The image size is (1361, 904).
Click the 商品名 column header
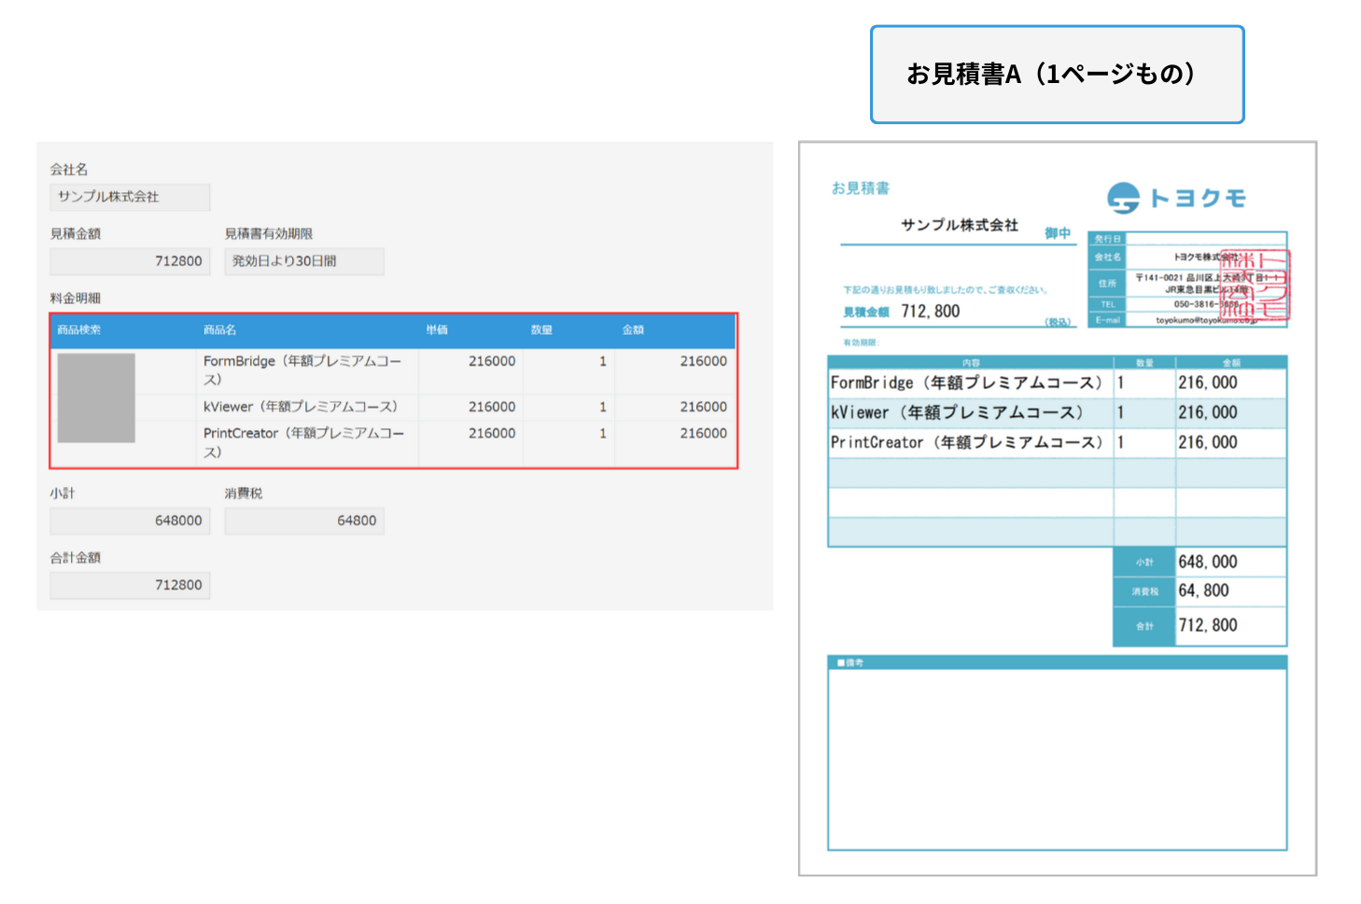coord(220,330)
